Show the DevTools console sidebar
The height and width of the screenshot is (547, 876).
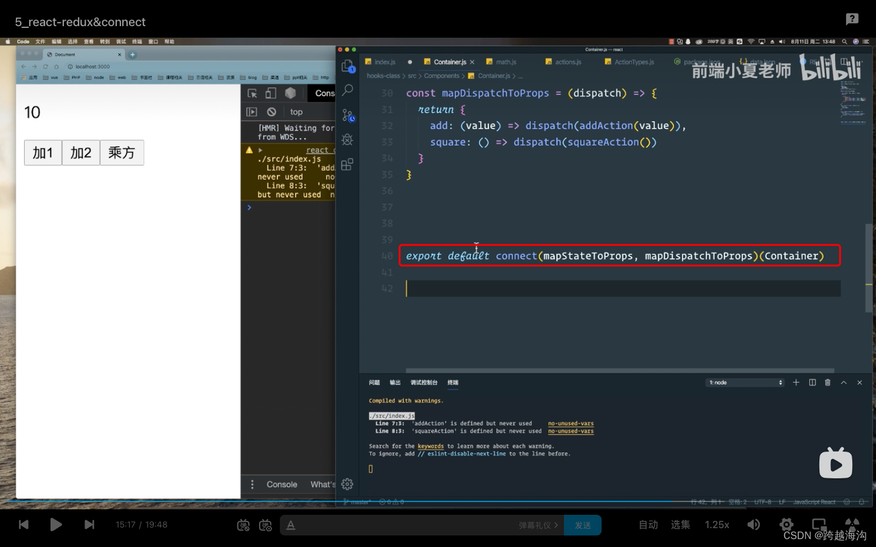pos(252,112)
